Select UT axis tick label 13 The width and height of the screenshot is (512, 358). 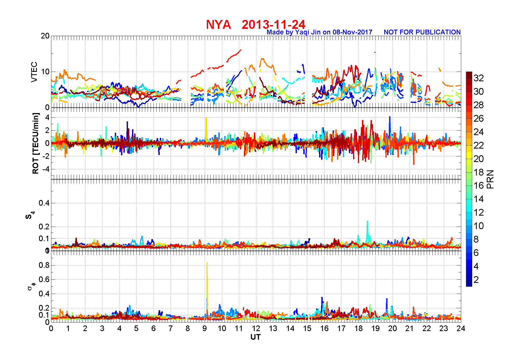pos(273,328)
